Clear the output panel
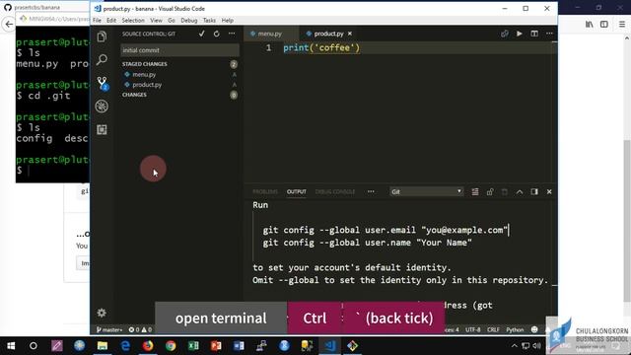Viewport: 631px width, 355px height. point(475,192)
